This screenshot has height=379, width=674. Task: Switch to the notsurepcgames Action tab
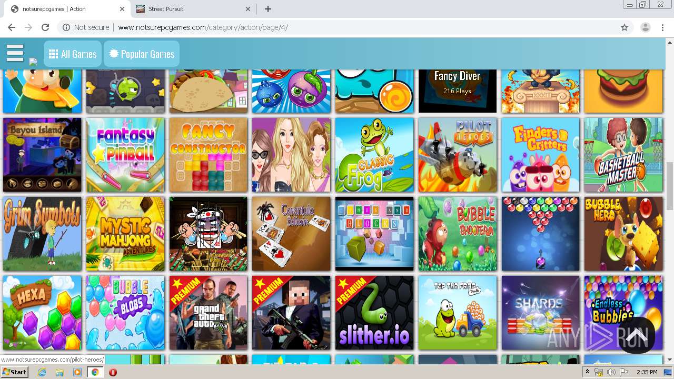pos(68,9)
